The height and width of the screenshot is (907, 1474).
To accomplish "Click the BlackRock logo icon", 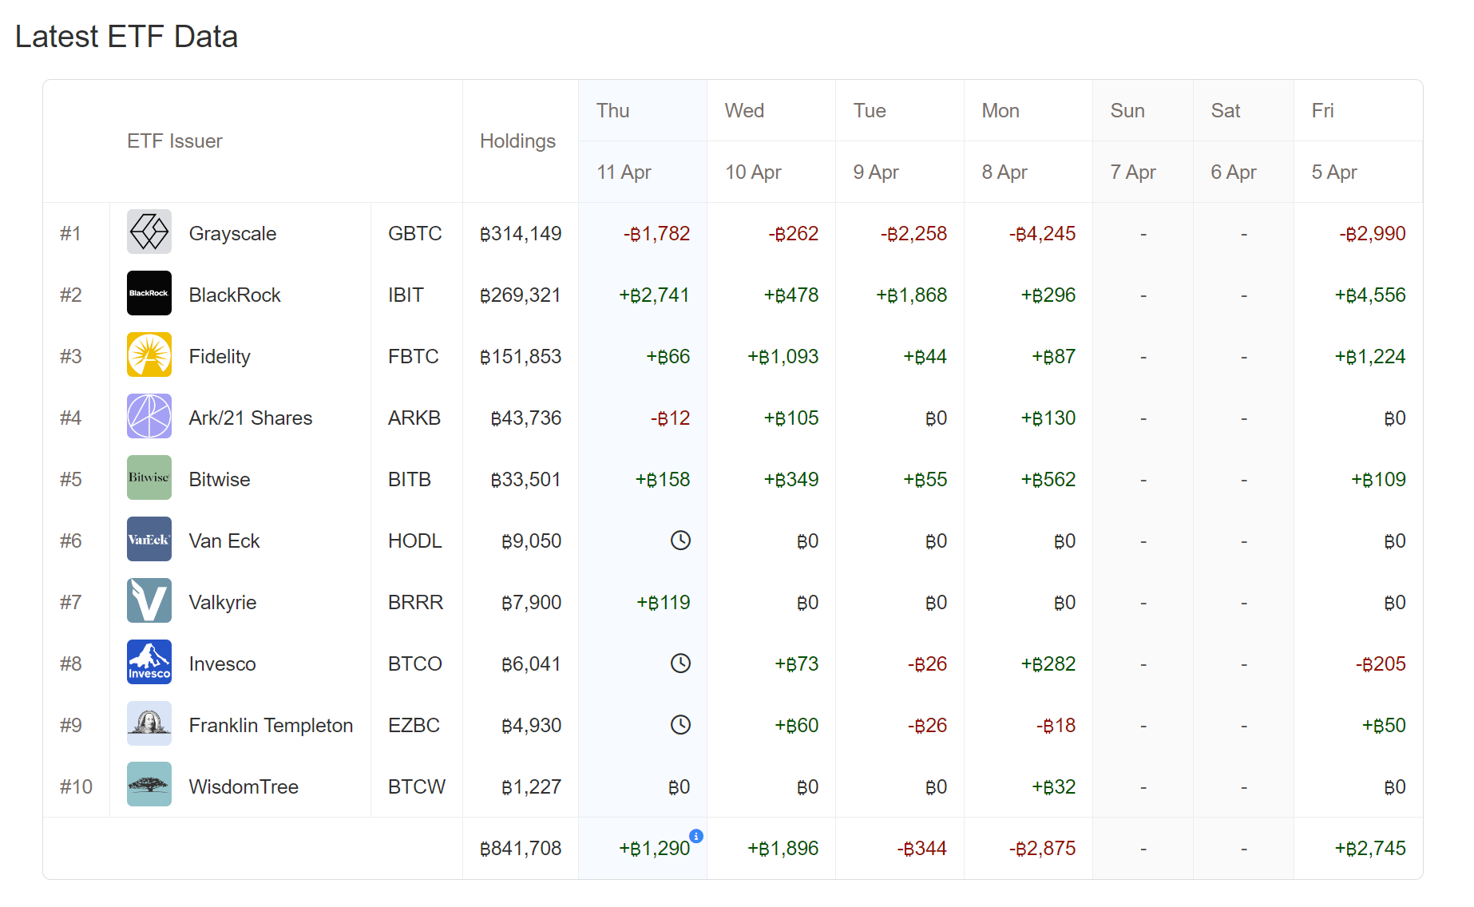I will 149,294.
